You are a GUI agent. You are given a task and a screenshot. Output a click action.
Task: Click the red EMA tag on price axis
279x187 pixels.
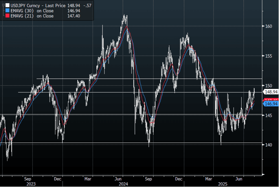coord(271,100)
